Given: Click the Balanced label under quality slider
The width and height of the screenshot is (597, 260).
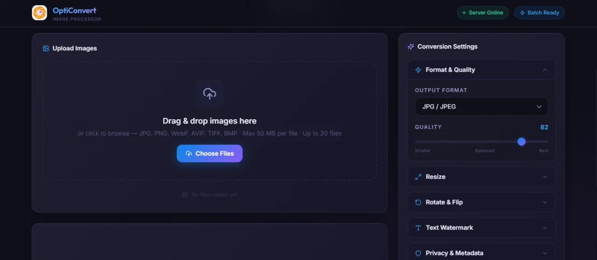Looking at the screenshot, I should click(485, 151).
